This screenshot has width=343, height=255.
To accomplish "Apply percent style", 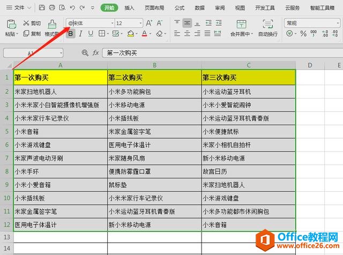I will 303,33.
